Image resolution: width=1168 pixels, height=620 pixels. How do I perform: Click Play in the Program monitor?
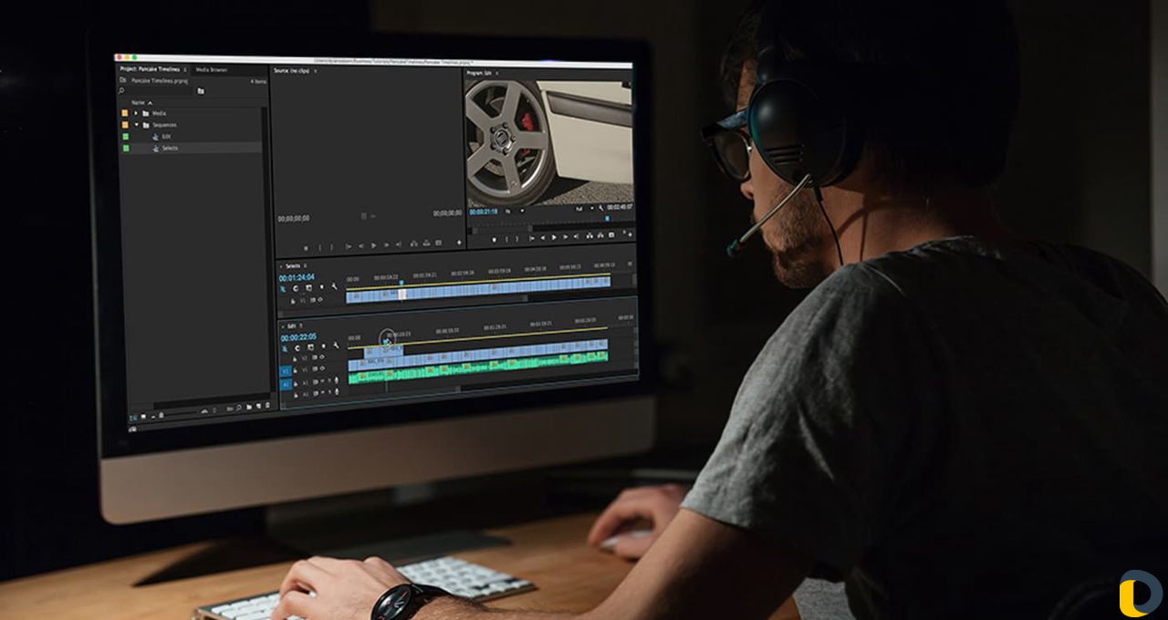coord(554,237)
